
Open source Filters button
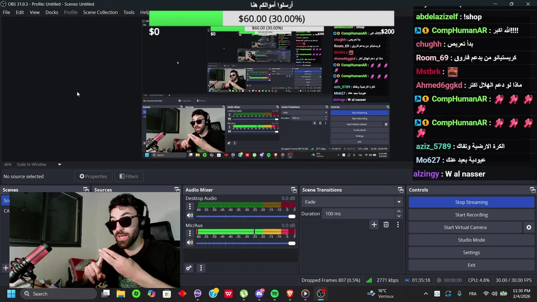128,177
